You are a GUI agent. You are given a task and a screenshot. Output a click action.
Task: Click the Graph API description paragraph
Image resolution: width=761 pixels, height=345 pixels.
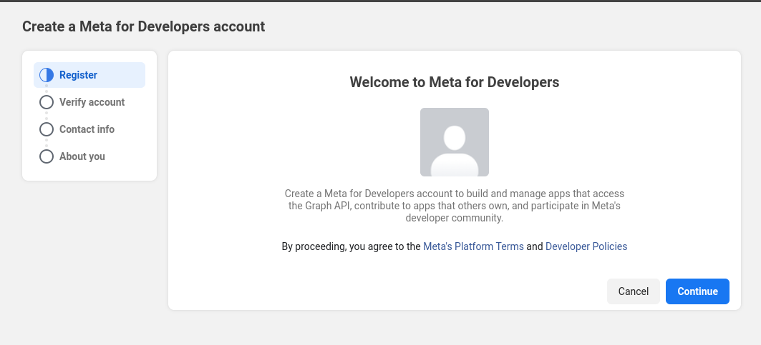point(454,206)
